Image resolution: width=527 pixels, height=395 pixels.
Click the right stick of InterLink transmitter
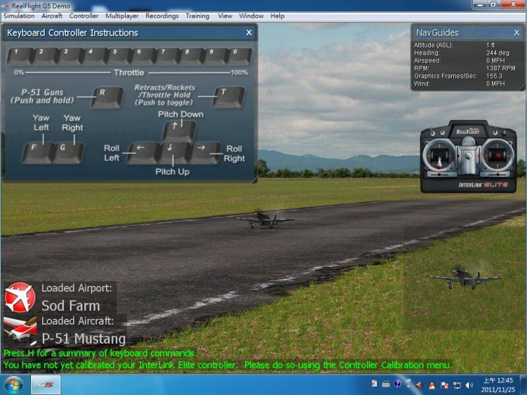click(498, 156)
